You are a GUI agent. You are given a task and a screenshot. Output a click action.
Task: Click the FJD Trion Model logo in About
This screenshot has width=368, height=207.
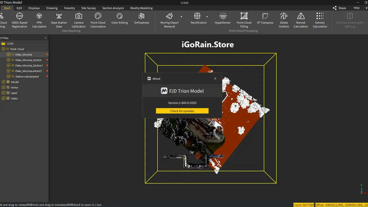pos(164,91)
